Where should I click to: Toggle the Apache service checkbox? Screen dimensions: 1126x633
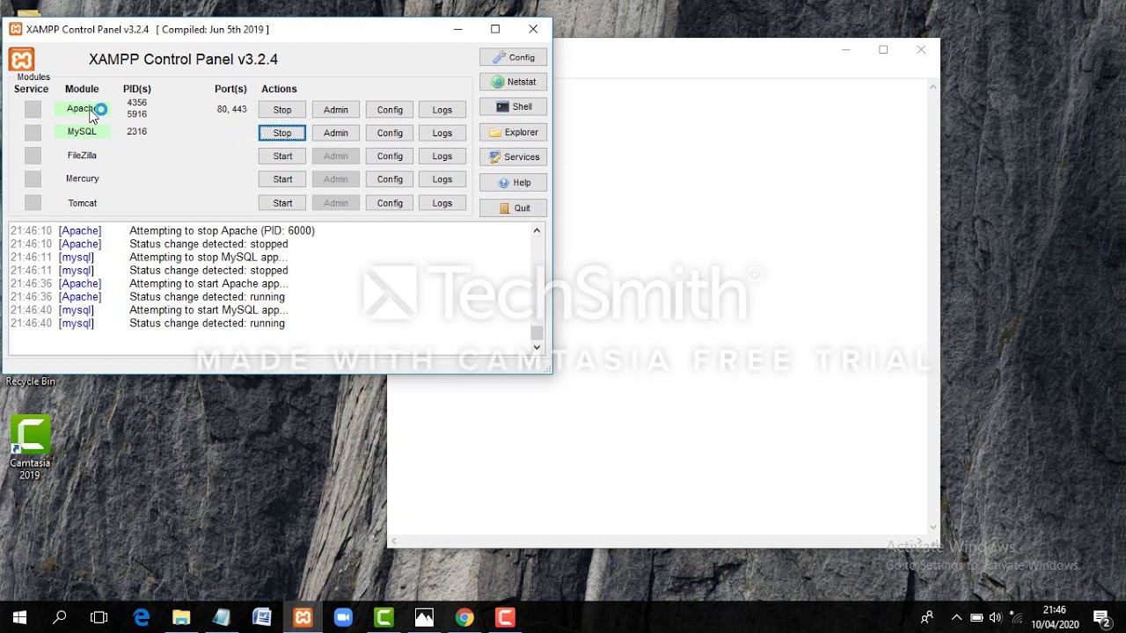coord(33,109)
